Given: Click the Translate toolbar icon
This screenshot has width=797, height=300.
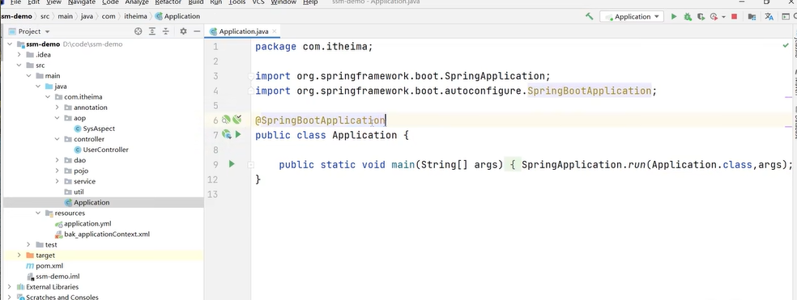Looking at the screenshot, I should (769, 17).
